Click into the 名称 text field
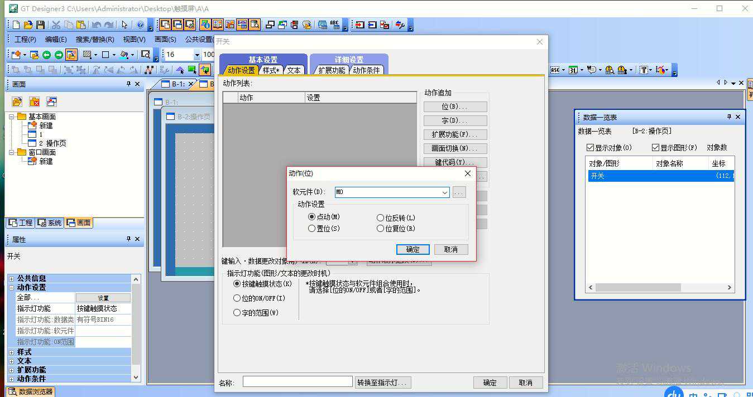The height and width of the screenshot is (397, 753). (297, 382)
